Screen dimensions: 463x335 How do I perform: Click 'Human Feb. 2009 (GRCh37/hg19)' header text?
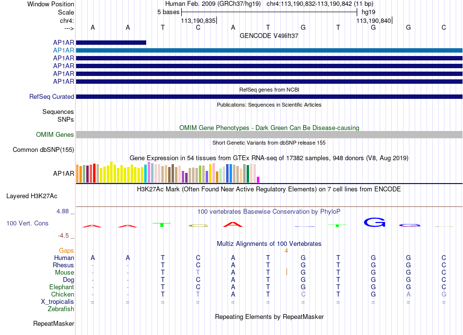(213, 4)
